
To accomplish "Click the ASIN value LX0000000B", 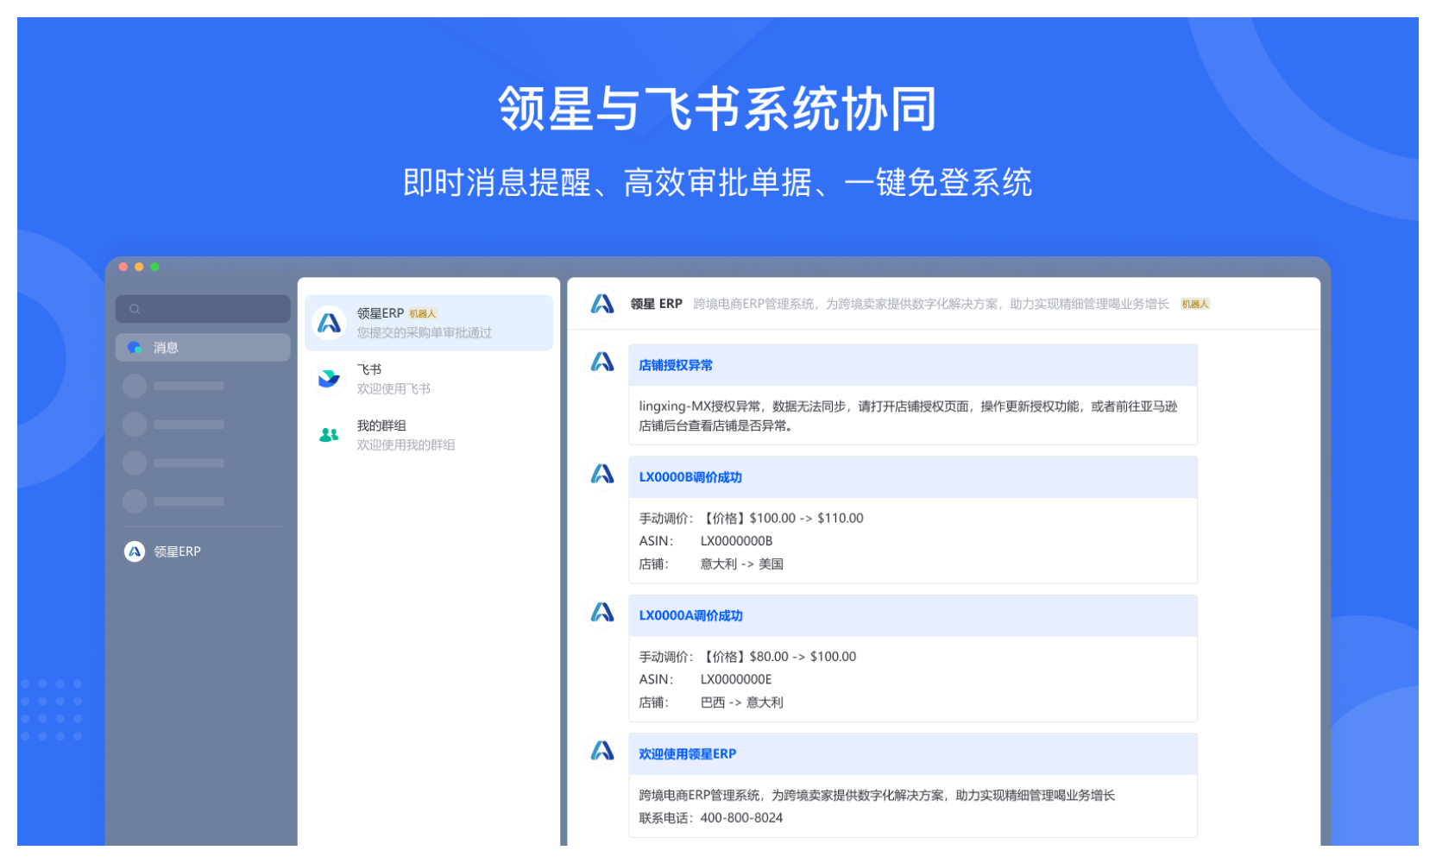I will point(736,541).
